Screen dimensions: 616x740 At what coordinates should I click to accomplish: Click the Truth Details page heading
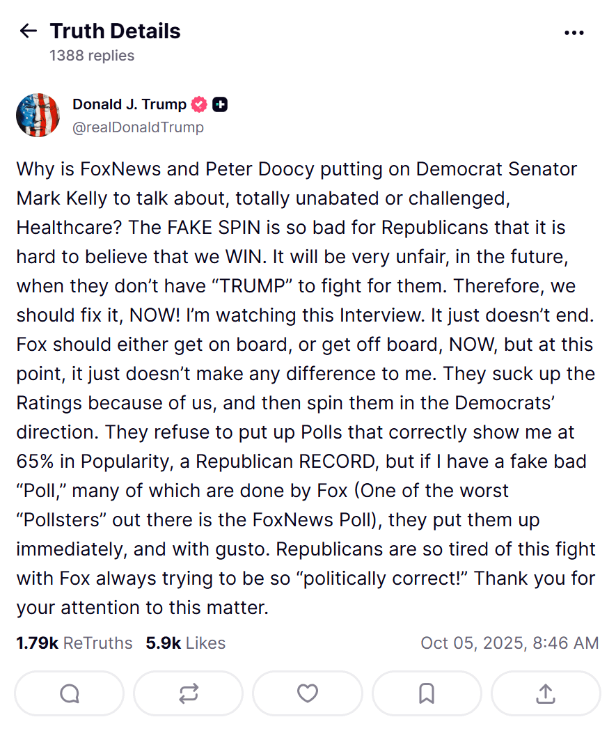coord(115,31)
